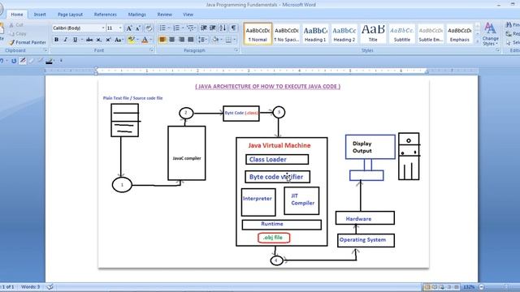The image size is (520, 292).
Task: Open the Page Layout tab
Action: point(70,15)
